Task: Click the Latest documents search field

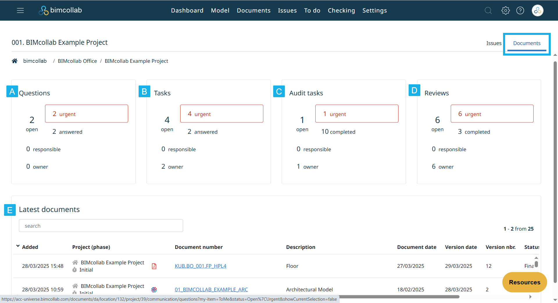Action: 101,226
